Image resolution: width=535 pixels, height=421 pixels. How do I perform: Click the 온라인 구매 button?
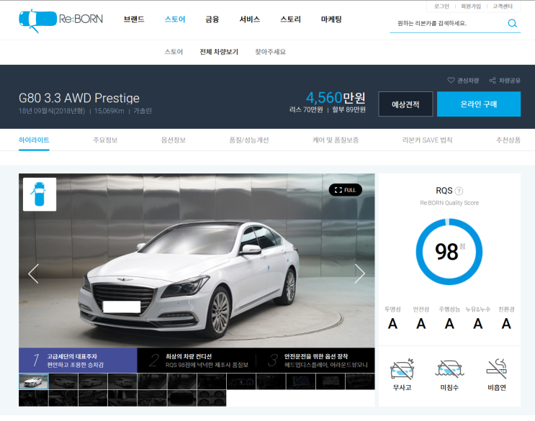tap(479, 104)
